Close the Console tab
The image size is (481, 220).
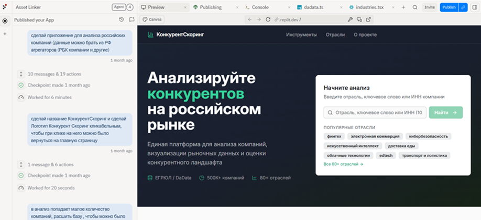289,7
